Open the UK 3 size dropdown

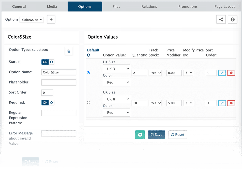coord(116,69)
